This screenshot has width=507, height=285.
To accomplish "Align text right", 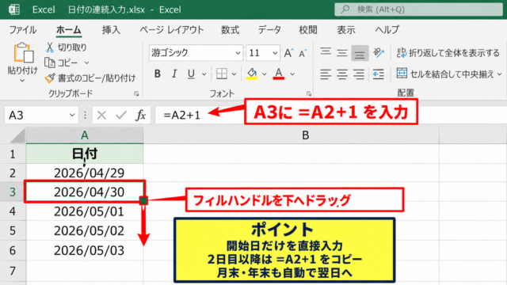I will (359, 74).
